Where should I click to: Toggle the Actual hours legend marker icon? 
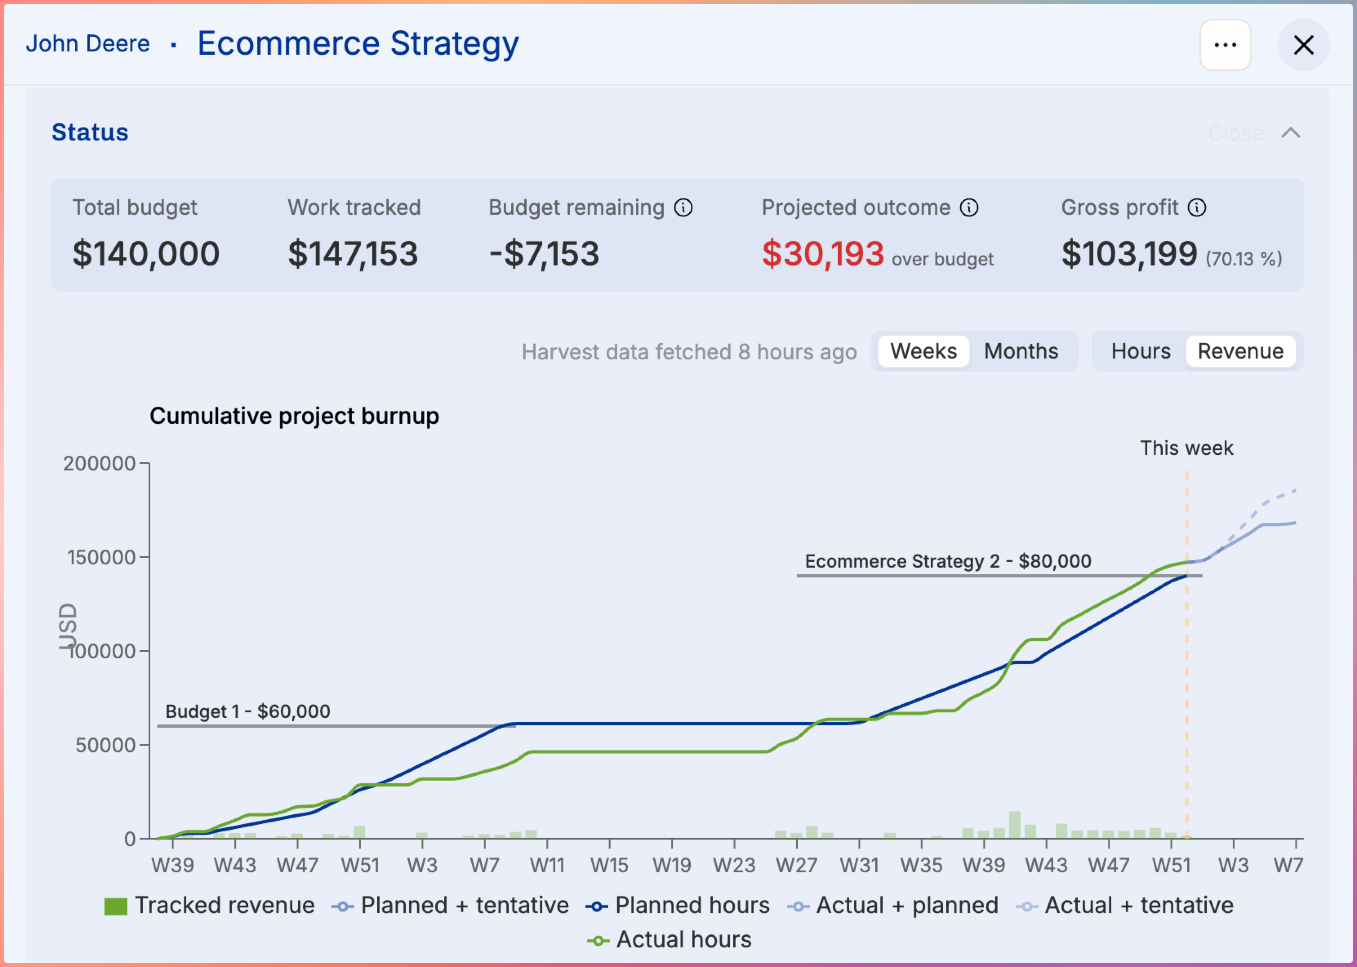point(598,941)
